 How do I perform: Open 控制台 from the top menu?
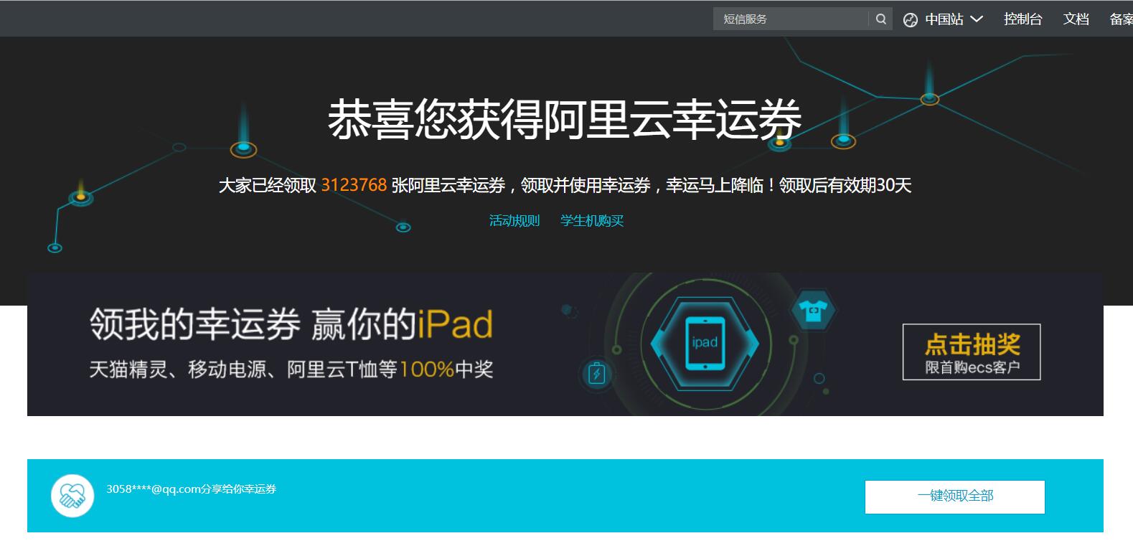click(1022, 19)
